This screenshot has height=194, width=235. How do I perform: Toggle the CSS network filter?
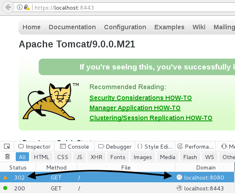point(62,157)
